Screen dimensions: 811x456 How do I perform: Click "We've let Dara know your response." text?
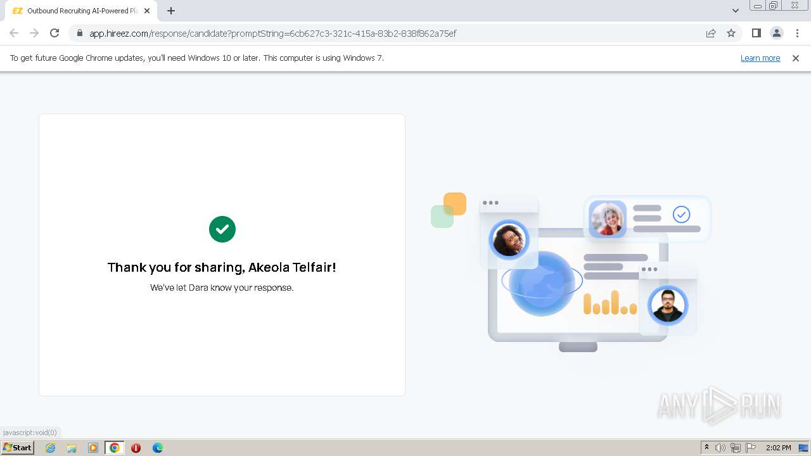point(222,288)
